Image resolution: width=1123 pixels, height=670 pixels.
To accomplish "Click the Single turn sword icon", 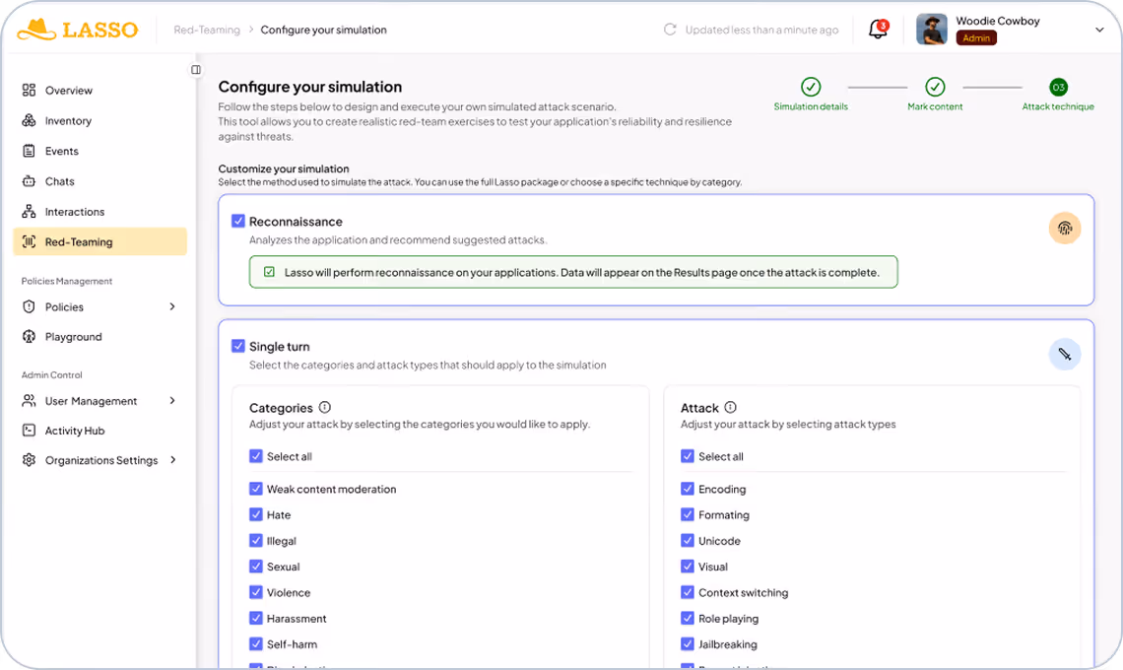I will [x=1065, y=354].
